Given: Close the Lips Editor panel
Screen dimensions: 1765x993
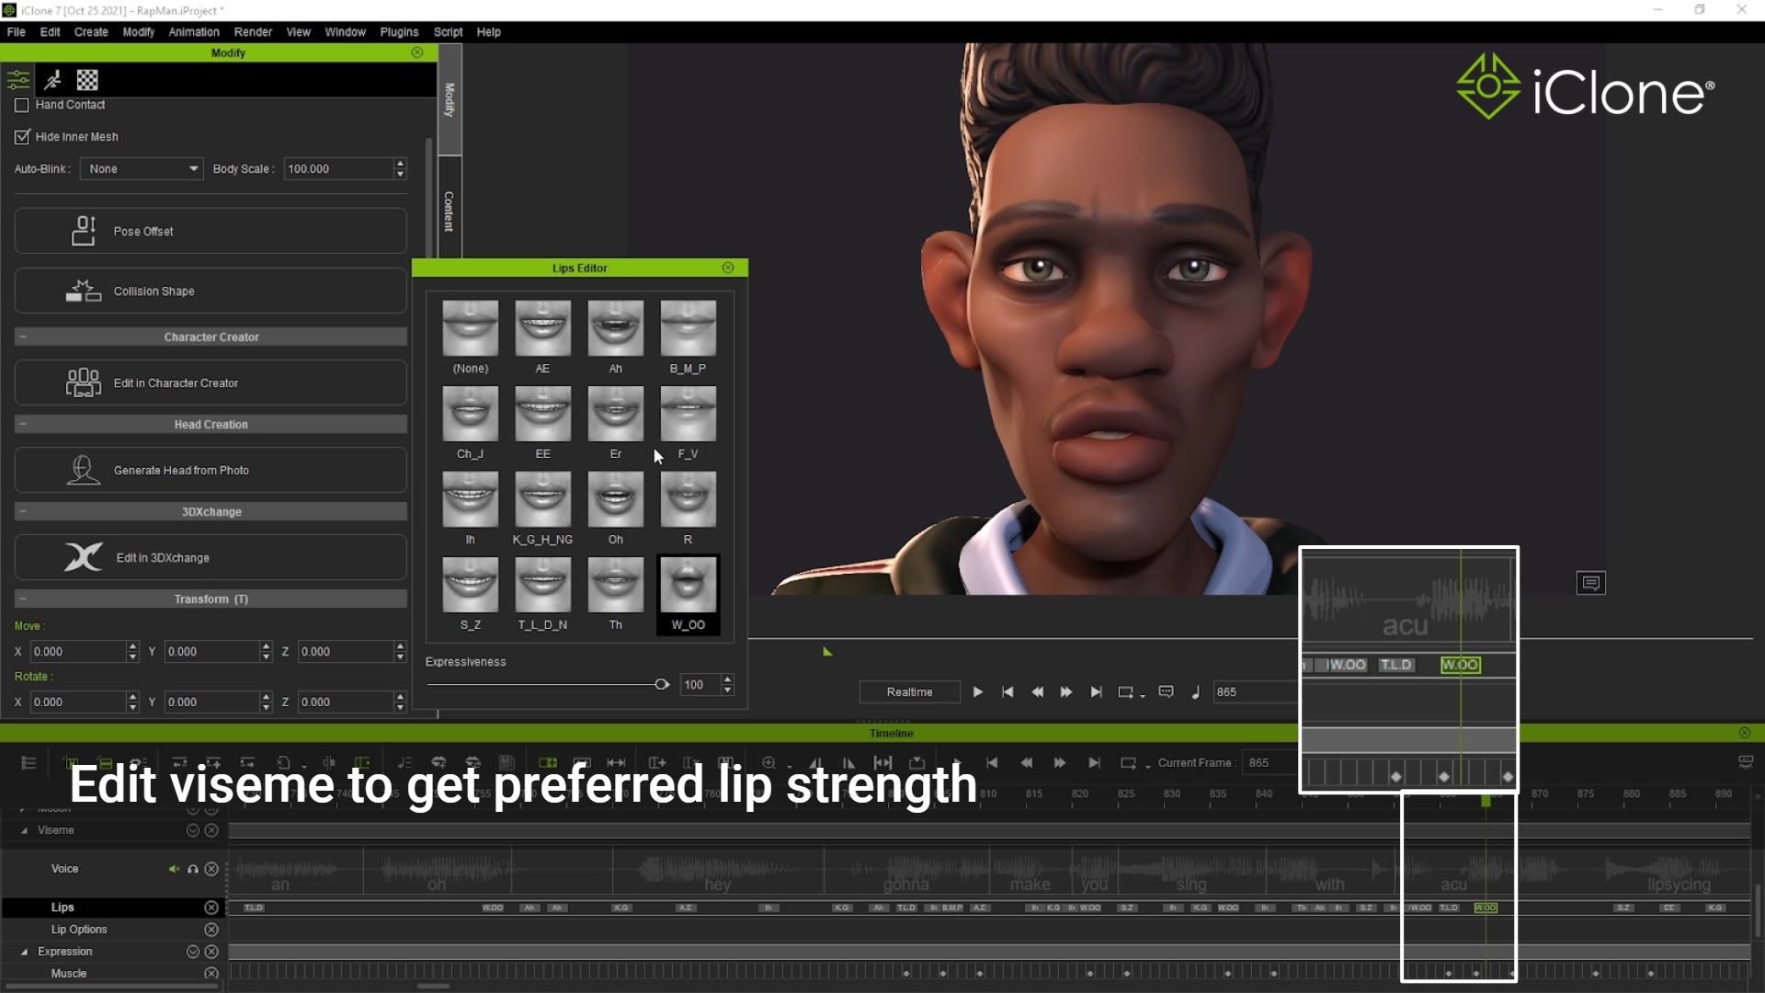Looking at the screenshot, I should pyautogui.click(x=728, y=268).
